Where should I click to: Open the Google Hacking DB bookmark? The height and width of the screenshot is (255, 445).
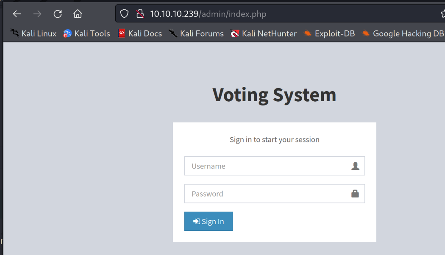403,33
